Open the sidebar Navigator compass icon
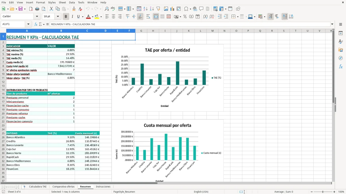Image resolution: width=346 pixels, height=194 pixels. (x=341, y=58)
